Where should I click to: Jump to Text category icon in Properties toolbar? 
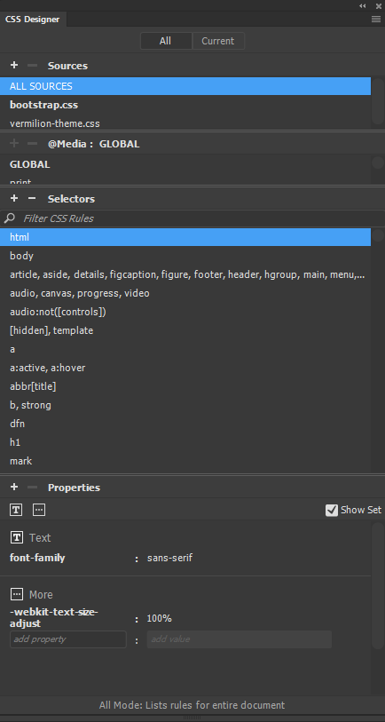click(16, 510)
